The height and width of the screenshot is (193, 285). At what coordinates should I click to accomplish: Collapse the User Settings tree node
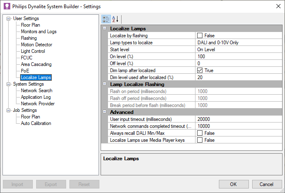pos(8,18)
